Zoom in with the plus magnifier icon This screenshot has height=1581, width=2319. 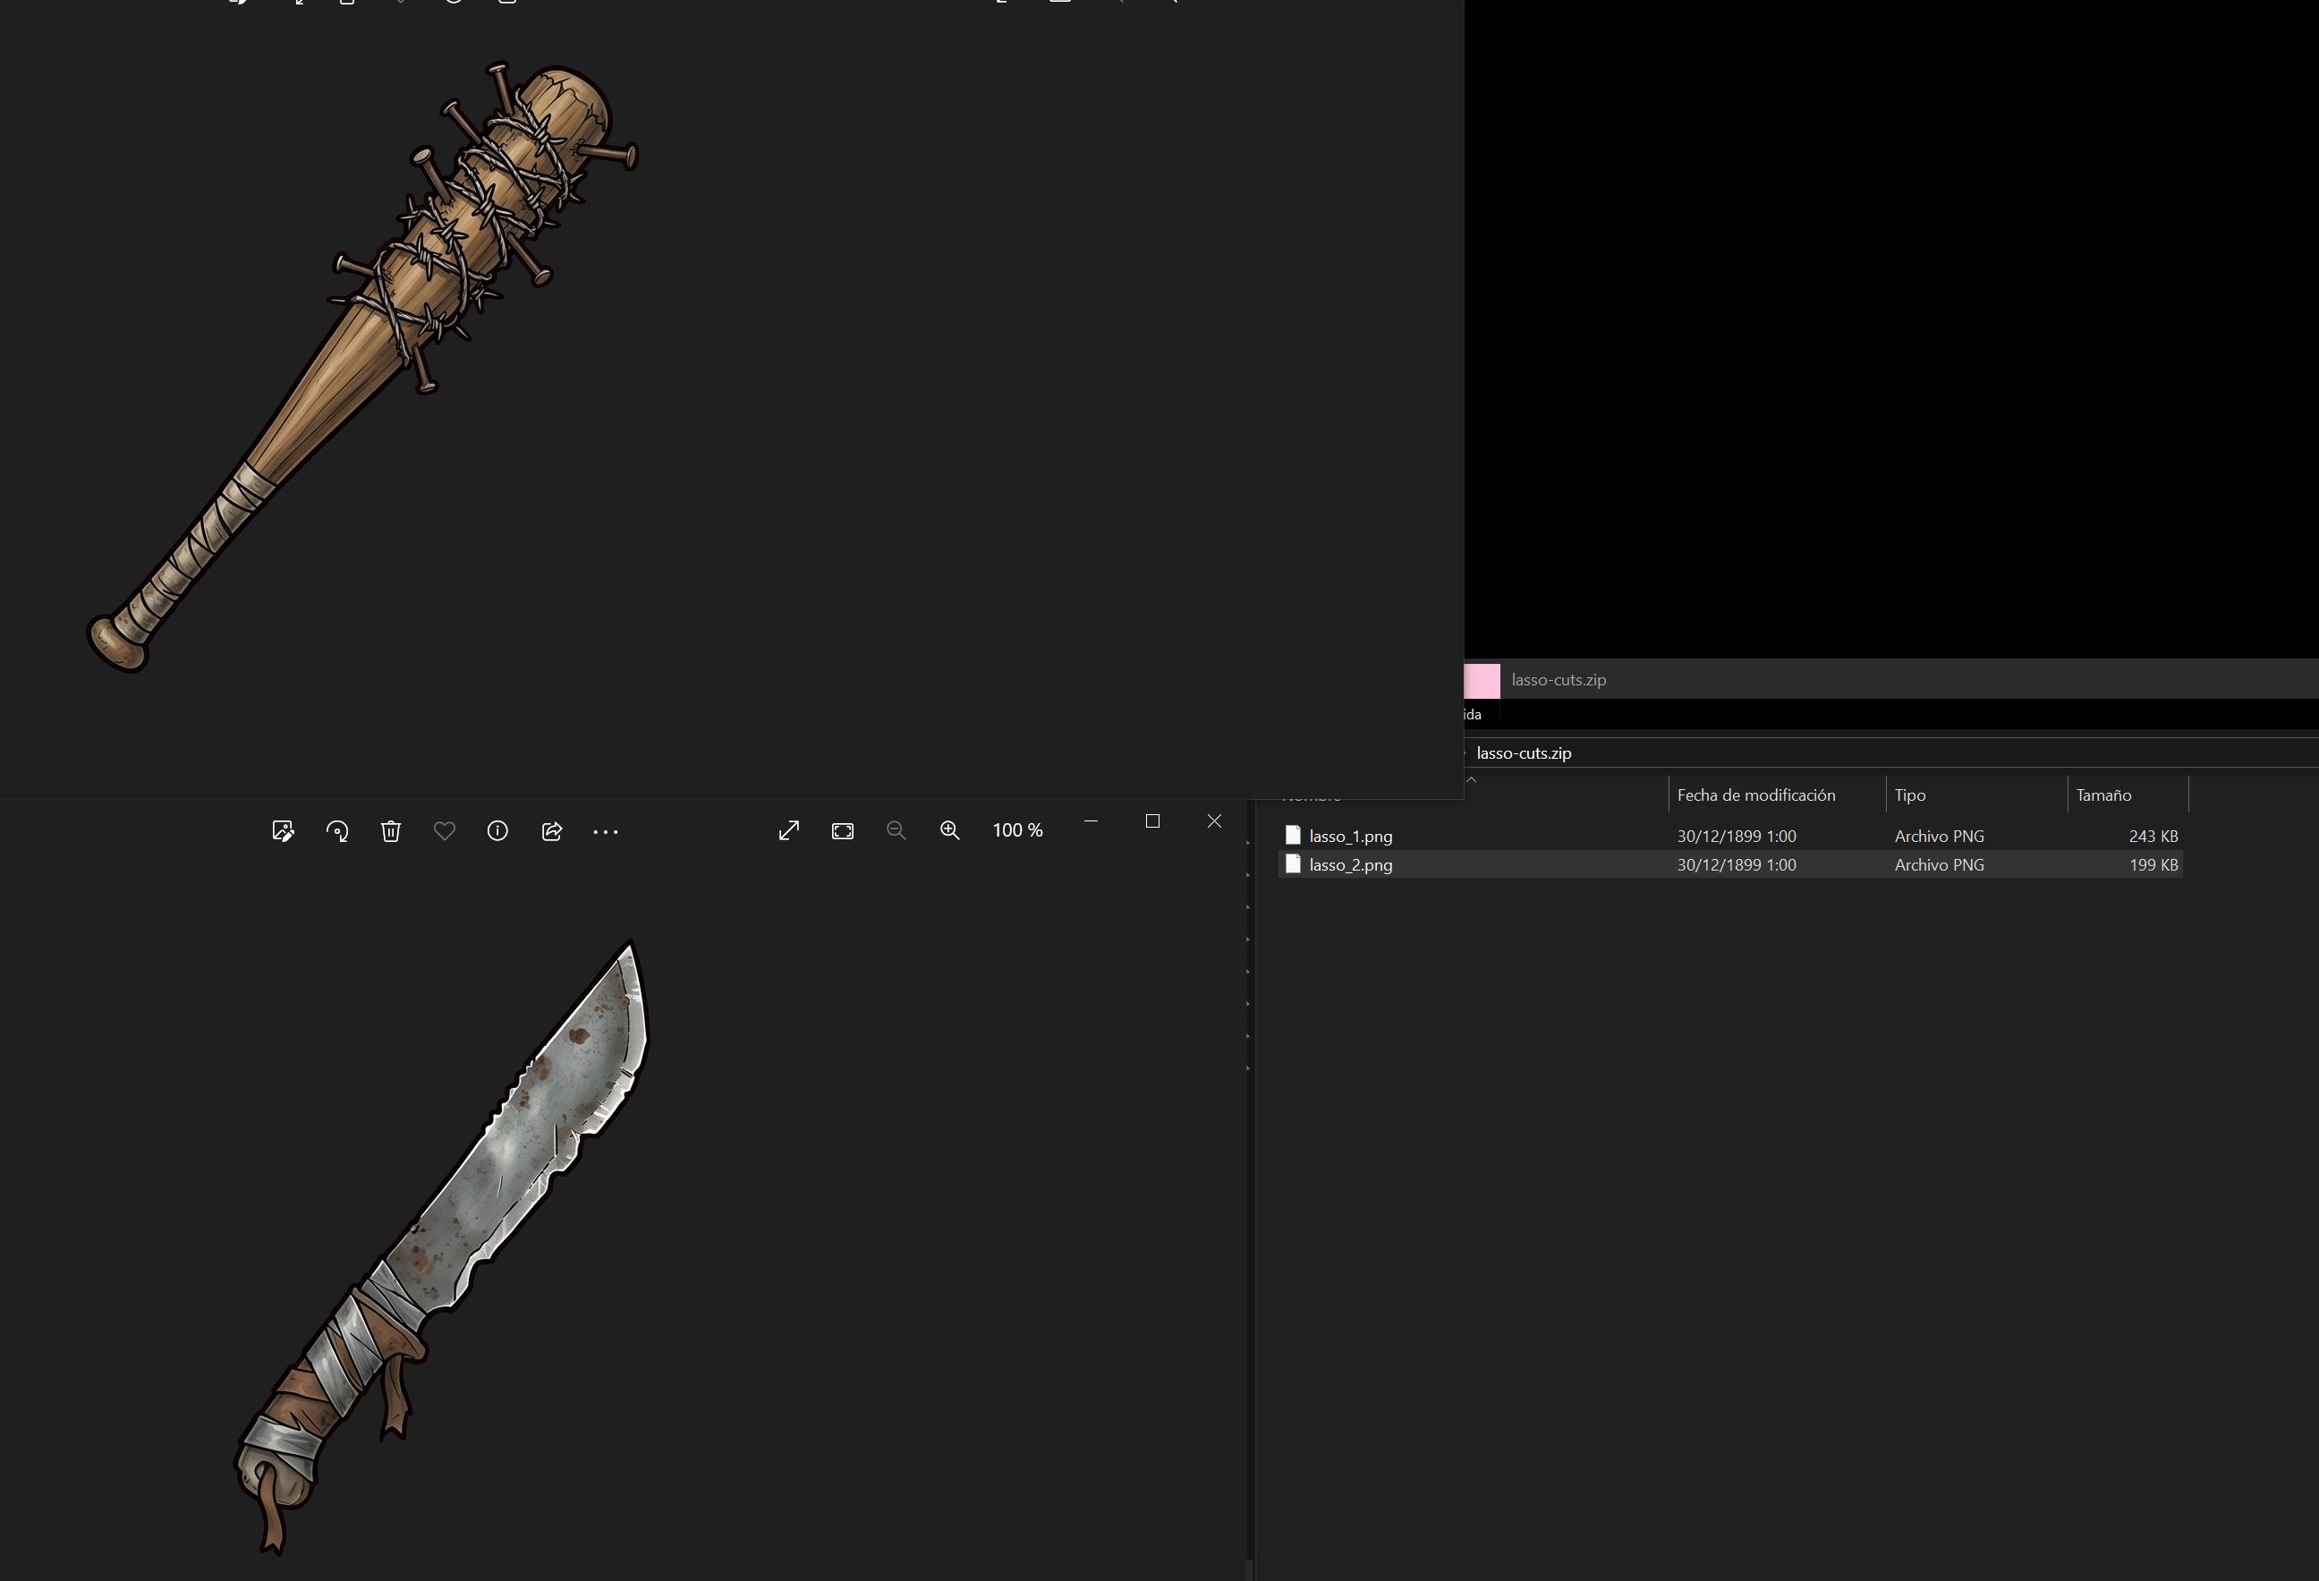tap(950, 830)
